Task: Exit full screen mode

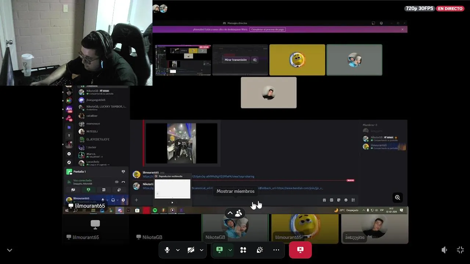Action: [x=460, y=250]
